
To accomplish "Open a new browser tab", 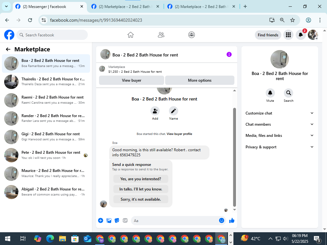I will (x=245, y=6).
